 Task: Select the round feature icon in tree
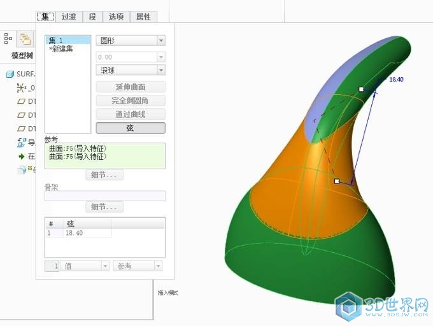(22, 170)
